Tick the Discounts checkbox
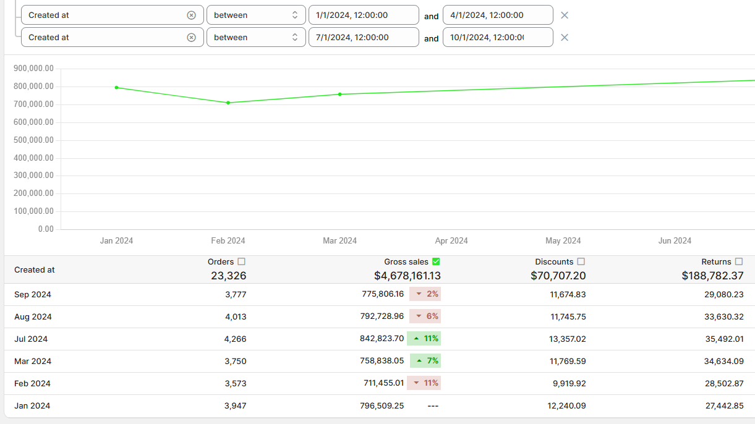 [x=581, y=261]
